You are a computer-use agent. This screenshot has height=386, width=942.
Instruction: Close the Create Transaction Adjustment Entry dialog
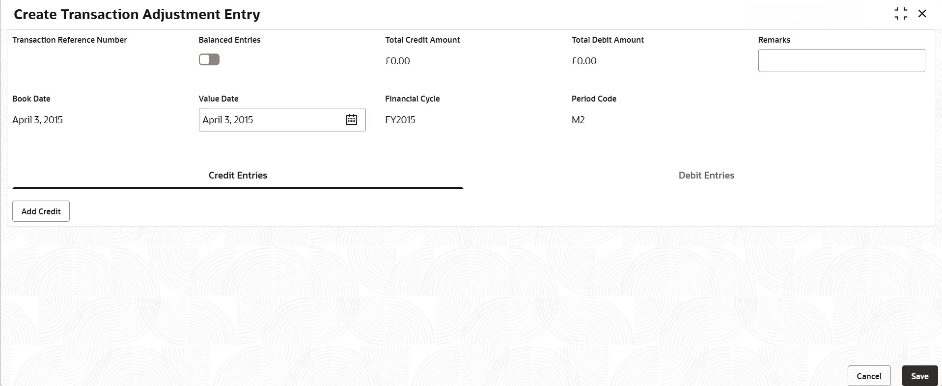tap(922, 14)
